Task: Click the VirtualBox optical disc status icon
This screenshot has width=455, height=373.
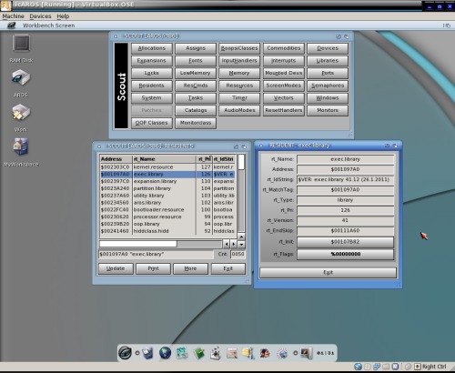Action: (x=368, y=367)
